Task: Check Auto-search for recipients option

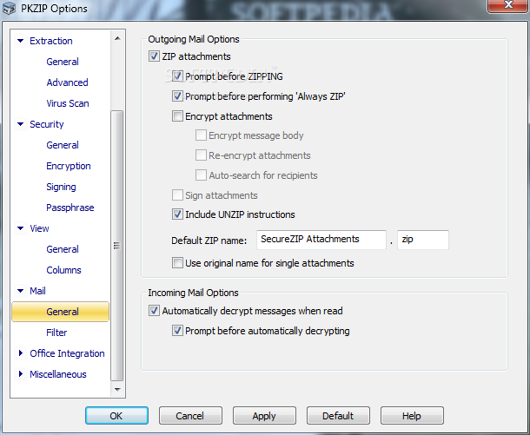Action: 201,175
